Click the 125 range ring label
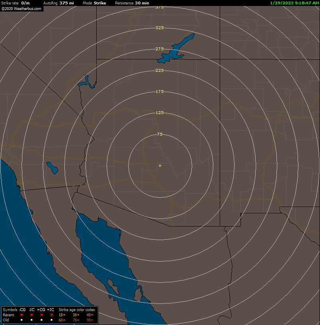 [159, 112]
